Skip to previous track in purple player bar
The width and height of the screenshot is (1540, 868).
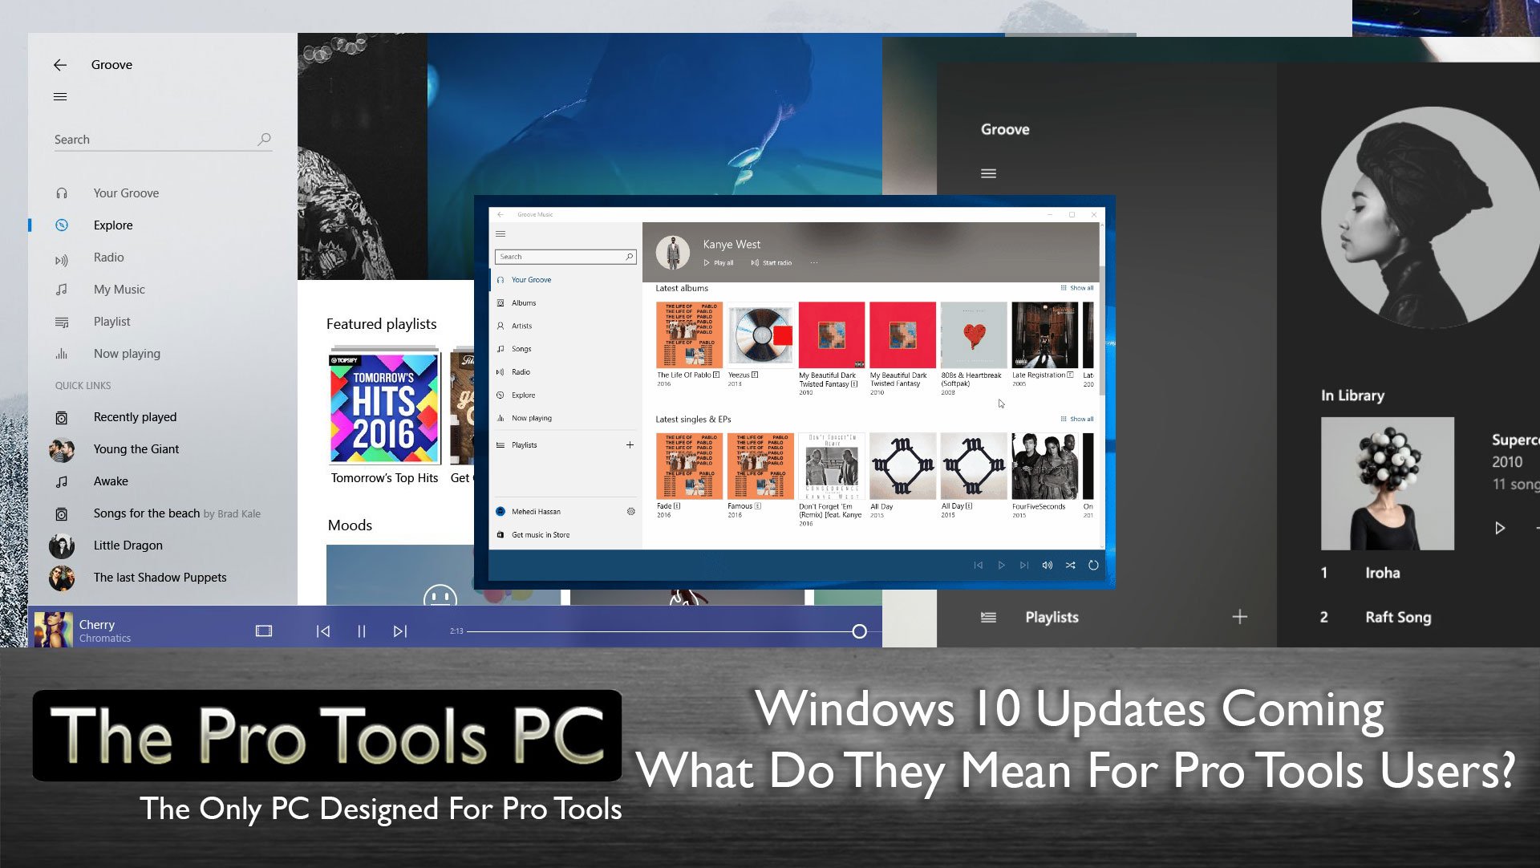pyautogui.click(x=323, y=631)
